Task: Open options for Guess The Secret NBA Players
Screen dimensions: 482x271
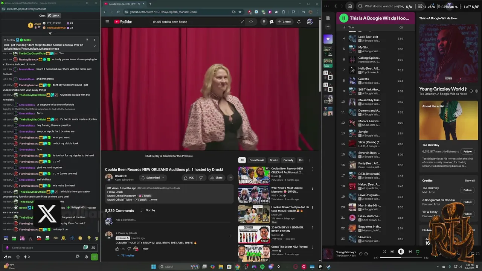Action: [x=312, y=247]
